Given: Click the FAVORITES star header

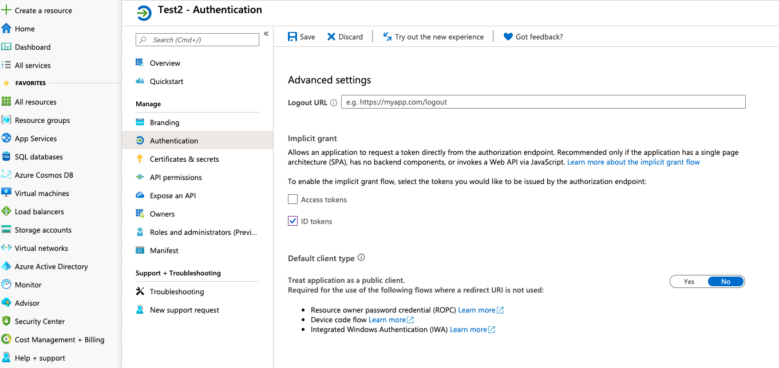Looking at the screenshot, I should pyautogui.click(x=6, y=83).
